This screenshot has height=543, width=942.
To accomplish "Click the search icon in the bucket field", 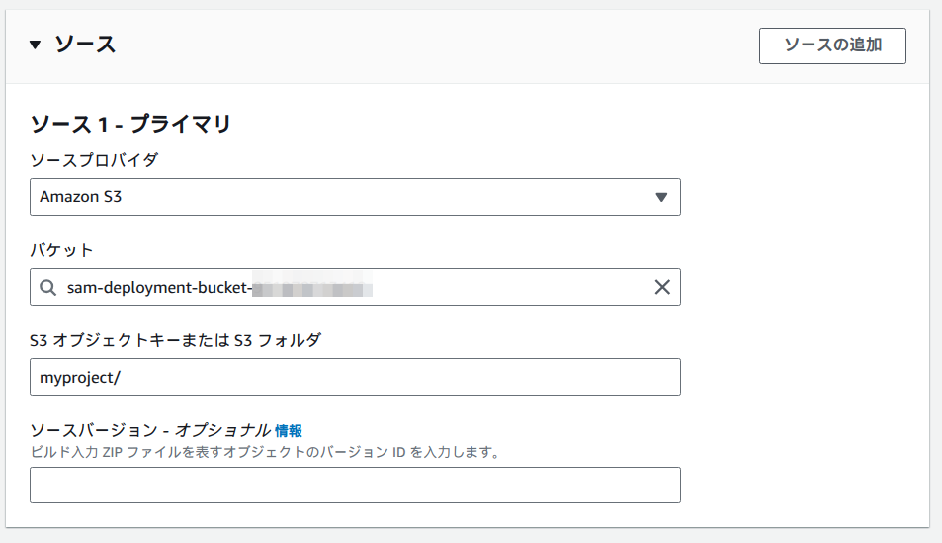I will (x=48, y=288).
